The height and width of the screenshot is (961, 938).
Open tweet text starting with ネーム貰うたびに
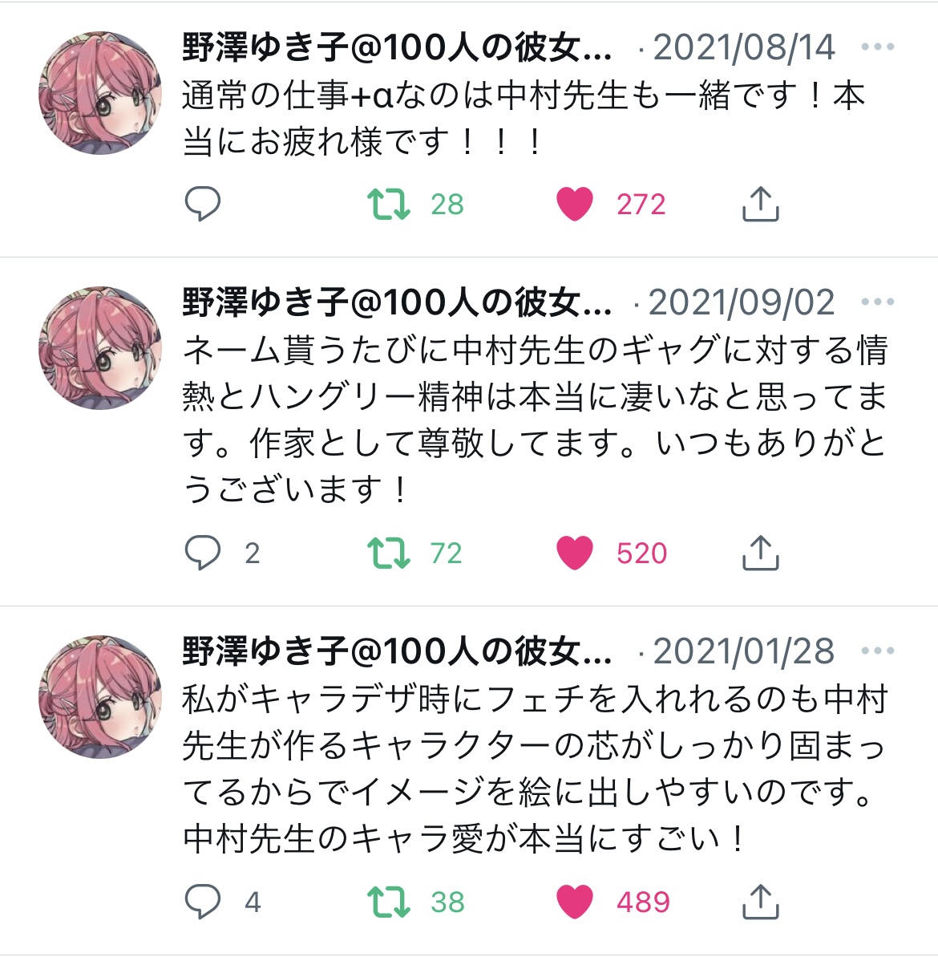click(x=535, y=420)
